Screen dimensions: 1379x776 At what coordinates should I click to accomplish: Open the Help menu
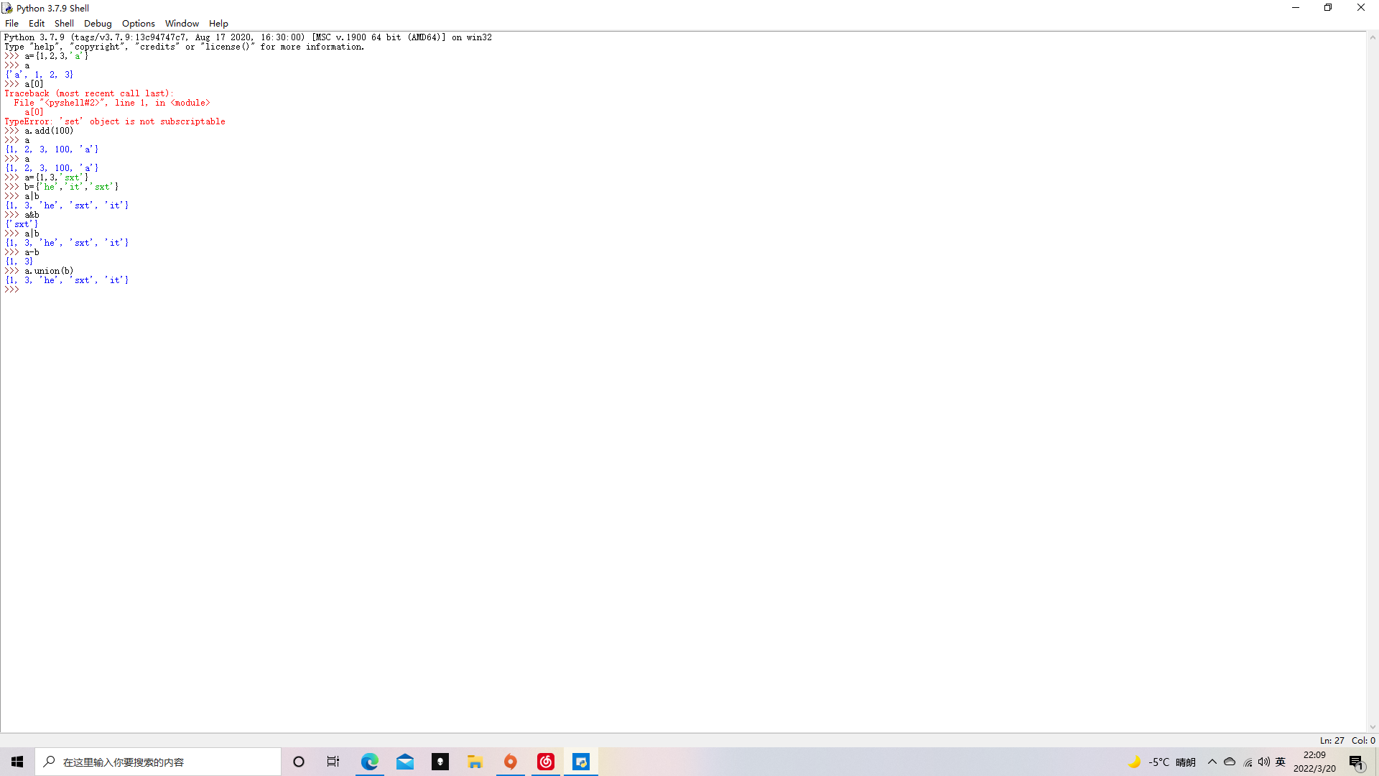[218, 23]
